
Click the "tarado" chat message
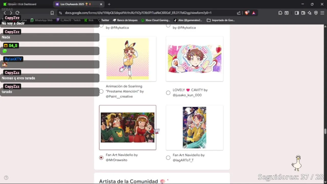[x=7, y=92]
